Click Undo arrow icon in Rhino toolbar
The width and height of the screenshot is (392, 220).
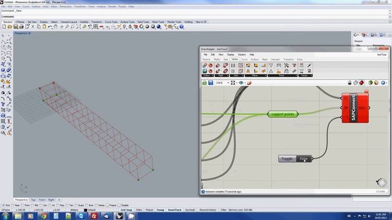pyautogui.click(x=50, y=27)
